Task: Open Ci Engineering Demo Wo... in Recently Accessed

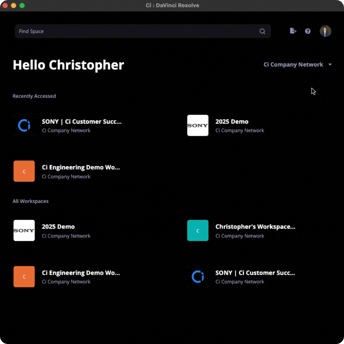Action: coord(81,167)
